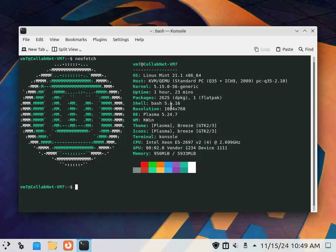The width and height of the screenshot is (336, 252).
Task: Click the "Terminal: konsole" line
Action: click(155, 137)
